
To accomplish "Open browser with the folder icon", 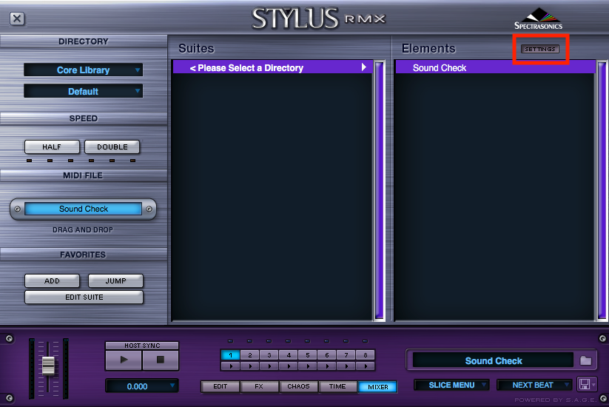I will click(x=586, y=360).
